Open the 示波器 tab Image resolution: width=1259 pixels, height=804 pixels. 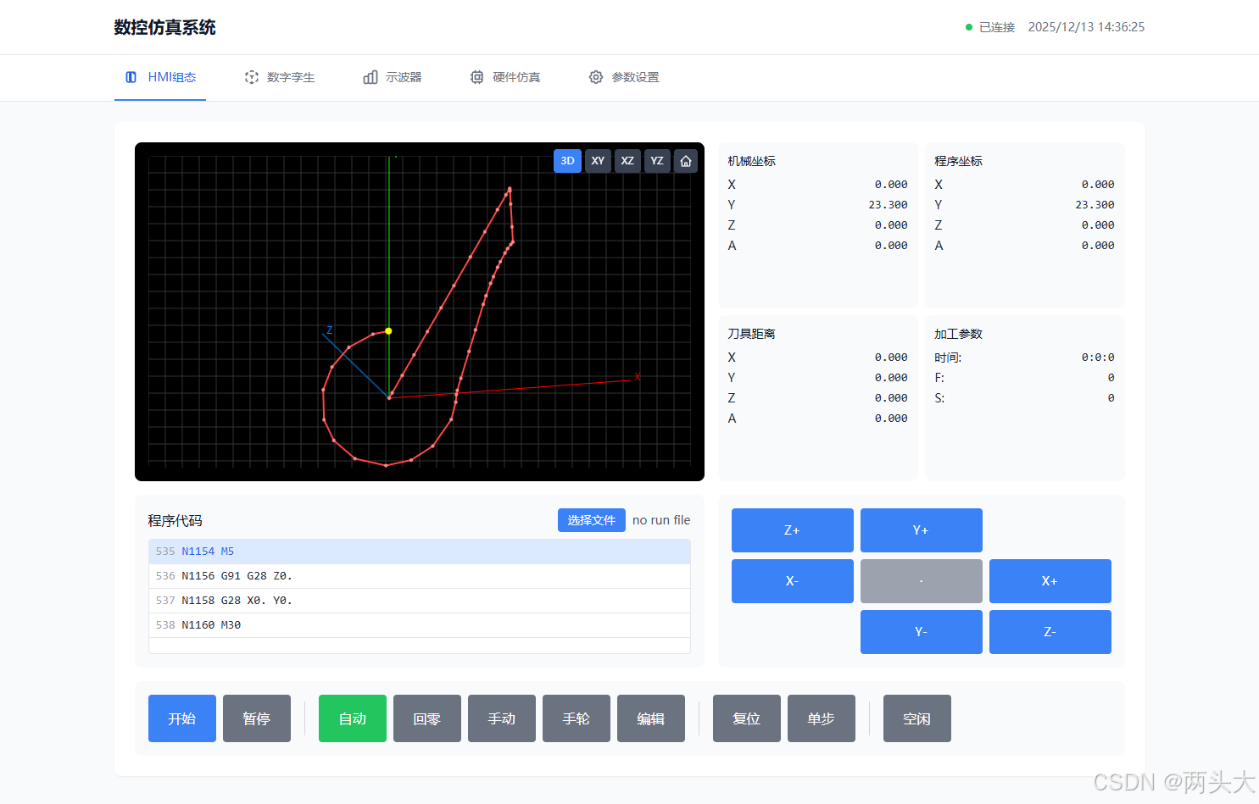393,77
